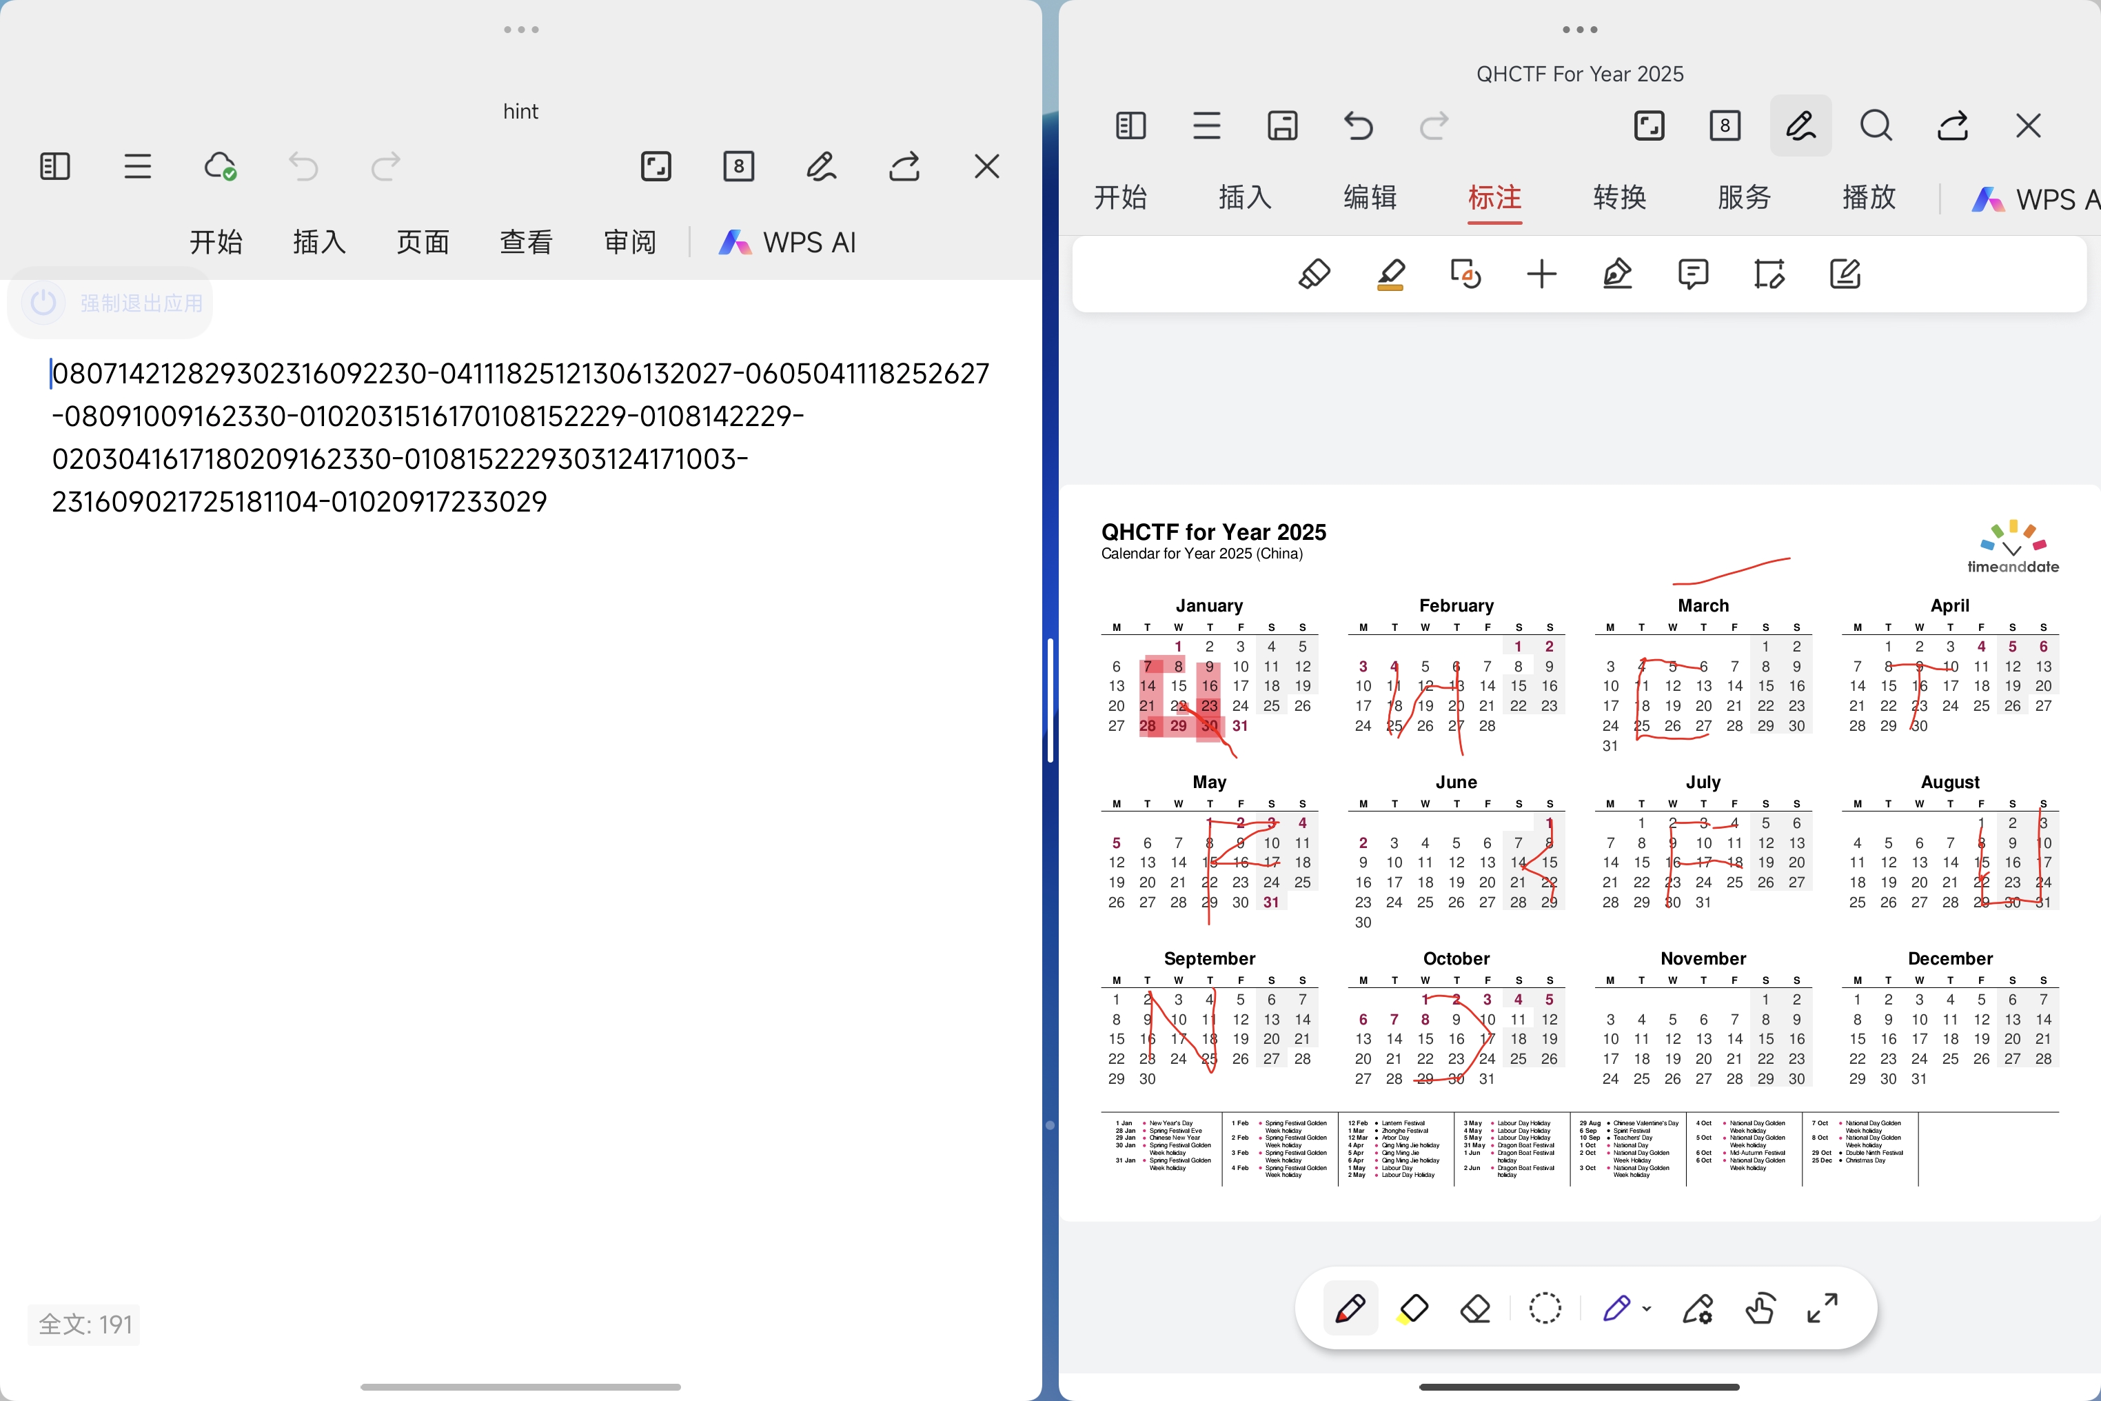Open pen settings with gear icon
Screen dimensions: 2101x1401
[x=1697, y=1309]
